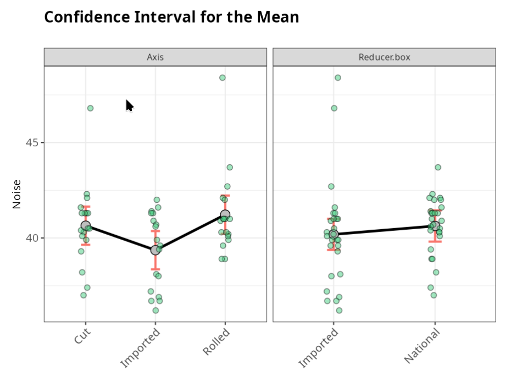Click the "National" x-axis label
Viewport: 511px width, 376px height.
[422, 346]
